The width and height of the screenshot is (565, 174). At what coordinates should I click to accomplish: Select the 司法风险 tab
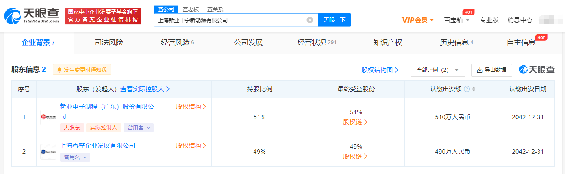pyautogui.click(x=109, y=43)
